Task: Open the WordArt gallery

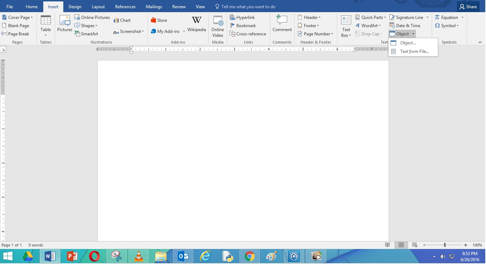Action: click(x=368, y=26)
